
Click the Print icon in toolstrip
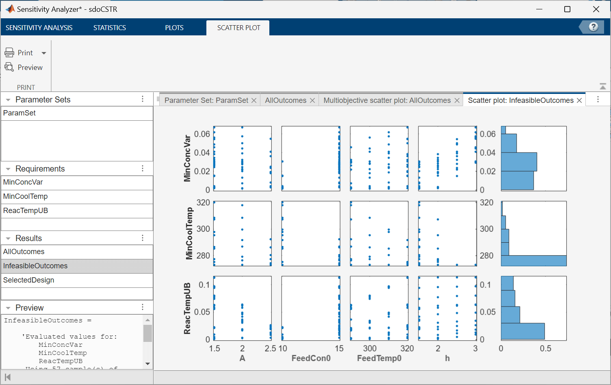tap(9, 53)
